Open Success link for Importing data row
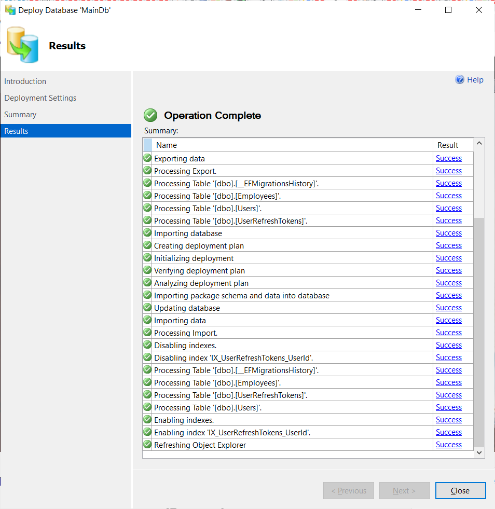This screenshot has height=509, width=495. click(x=449, y=320)
